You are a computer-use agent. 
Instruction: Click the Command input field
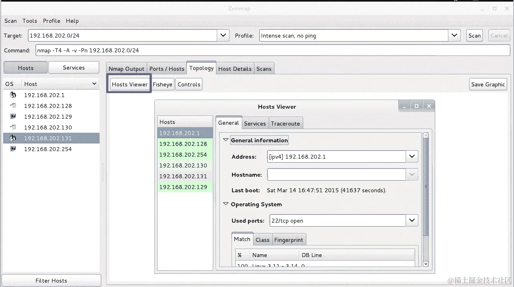(x=273, y=50)
